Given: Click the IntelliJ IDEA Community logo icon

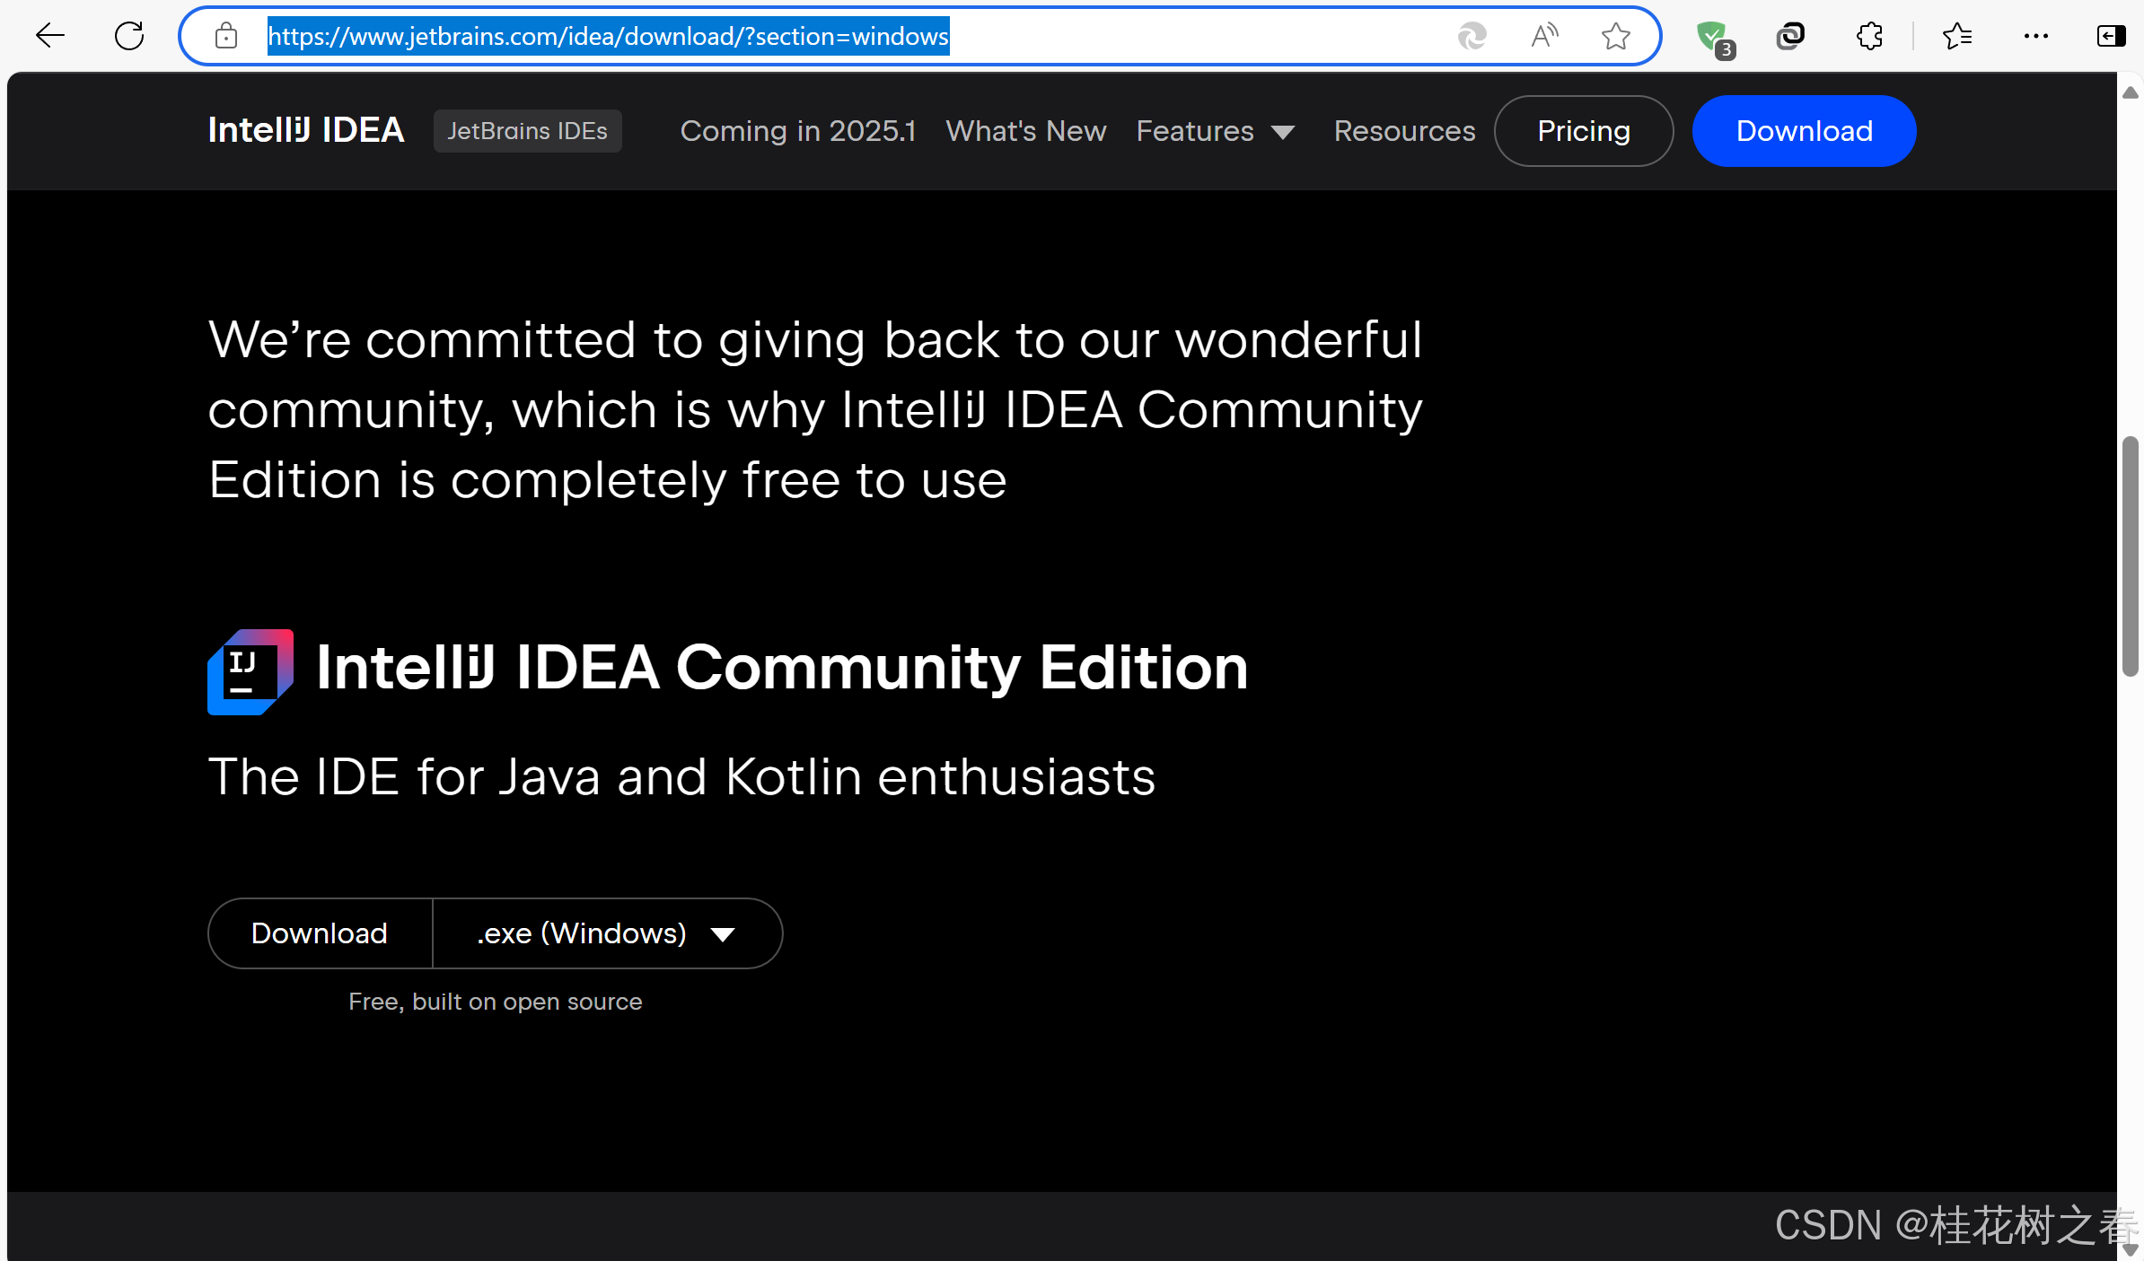Looking at the screenshot, I should [x=250, y=672].
